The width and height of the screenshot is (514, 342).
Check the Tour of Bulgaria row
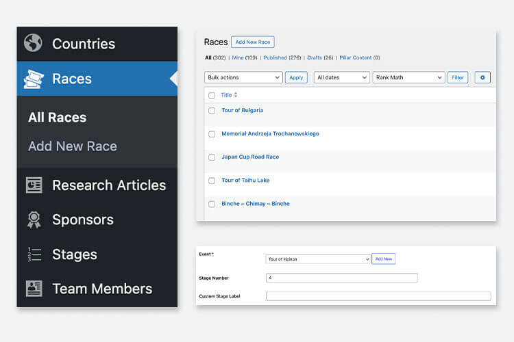pos(212,111)
